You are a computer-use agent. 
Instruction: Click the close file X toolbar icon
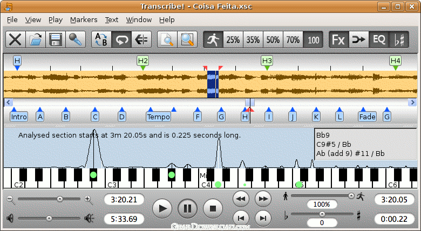coord(16,40)
